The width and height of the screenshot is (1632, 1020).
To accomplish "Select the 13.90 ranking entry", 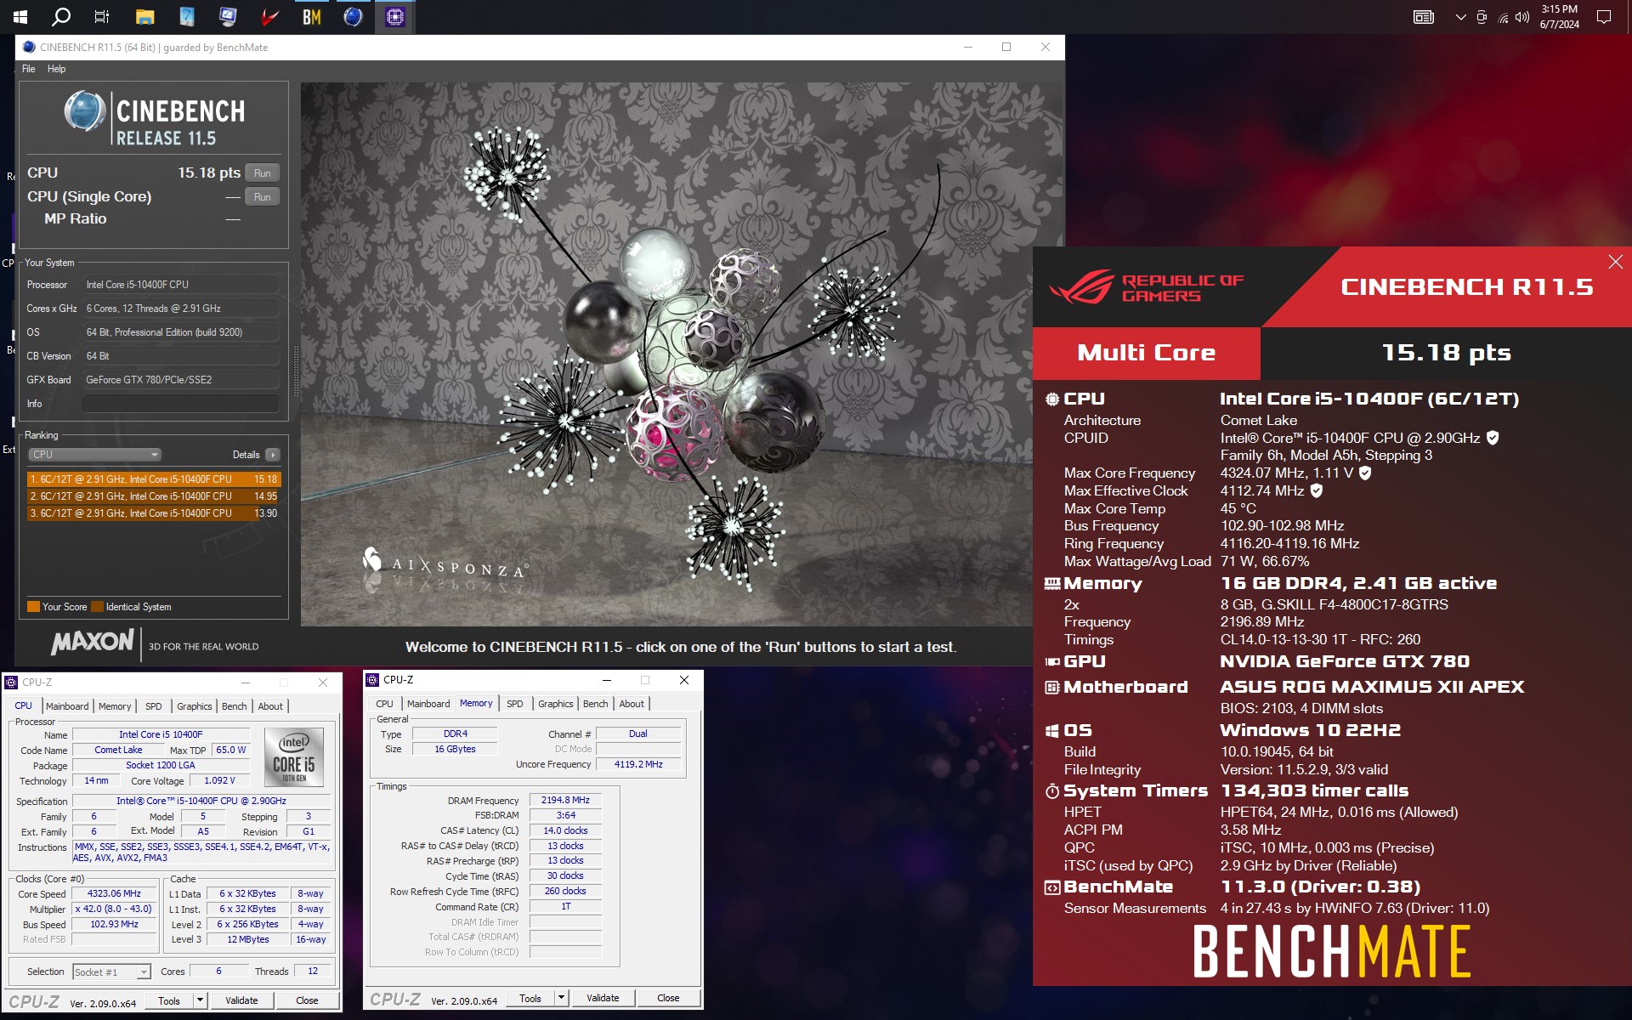I will pos(153,513).
